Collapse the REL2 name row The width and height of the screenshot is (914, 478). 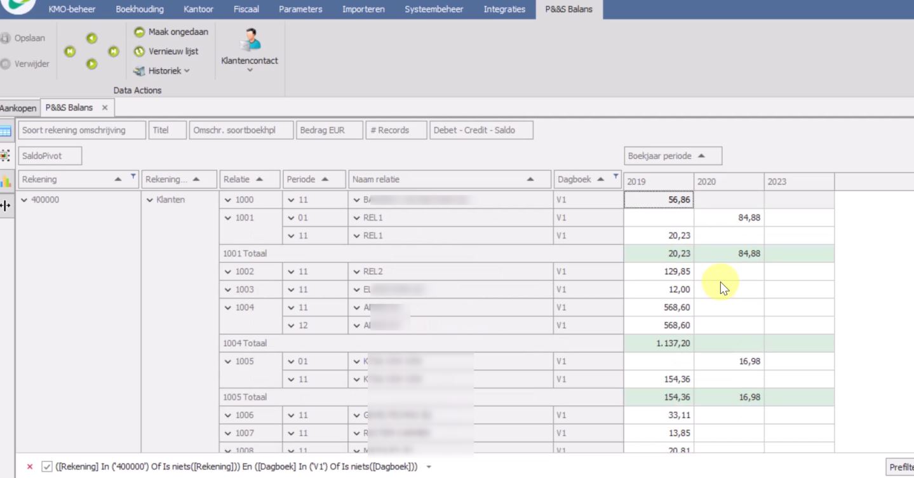pyautogui.click(x=357, y=272)
